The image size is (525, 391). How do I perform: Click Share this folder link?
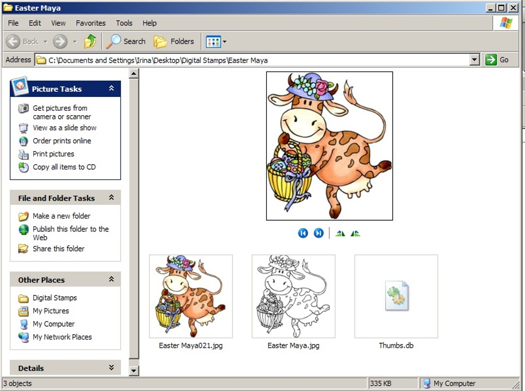pos(58,248)
